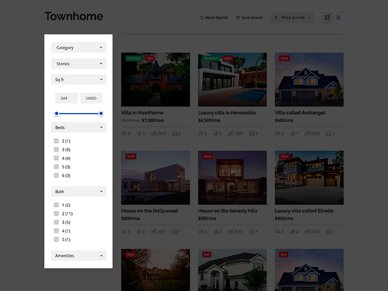Open Luxury villa called Elvado link
Screen dimensions: 388x291
304,211
